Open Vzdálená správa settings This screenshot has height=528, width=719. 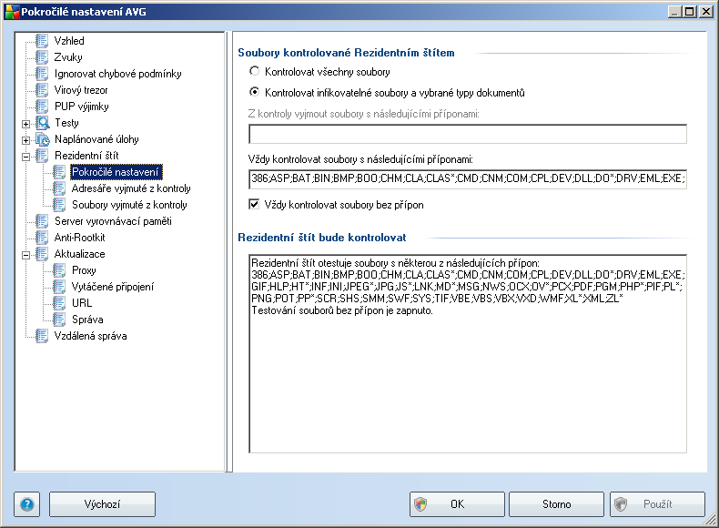91,336
